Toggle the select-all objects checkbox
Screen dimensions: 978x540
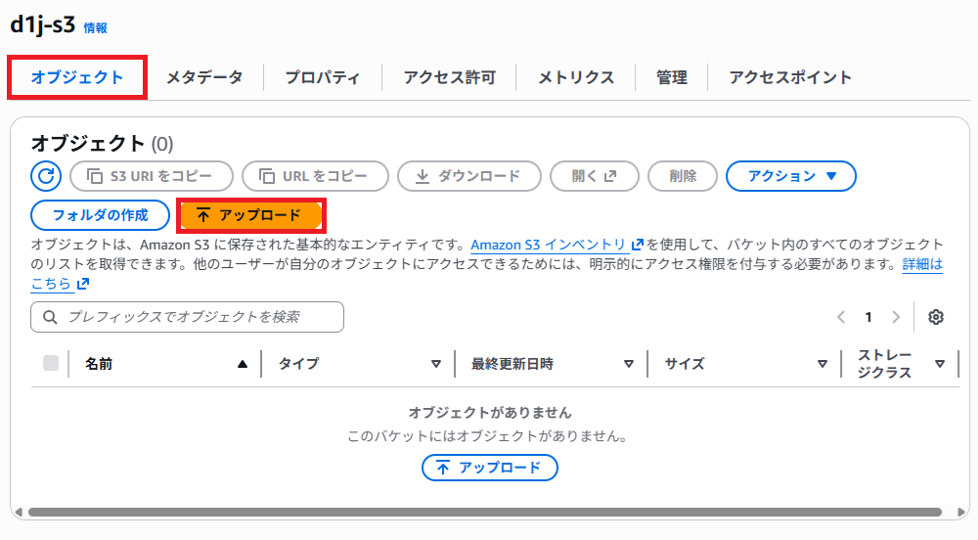tap(51, 364)
